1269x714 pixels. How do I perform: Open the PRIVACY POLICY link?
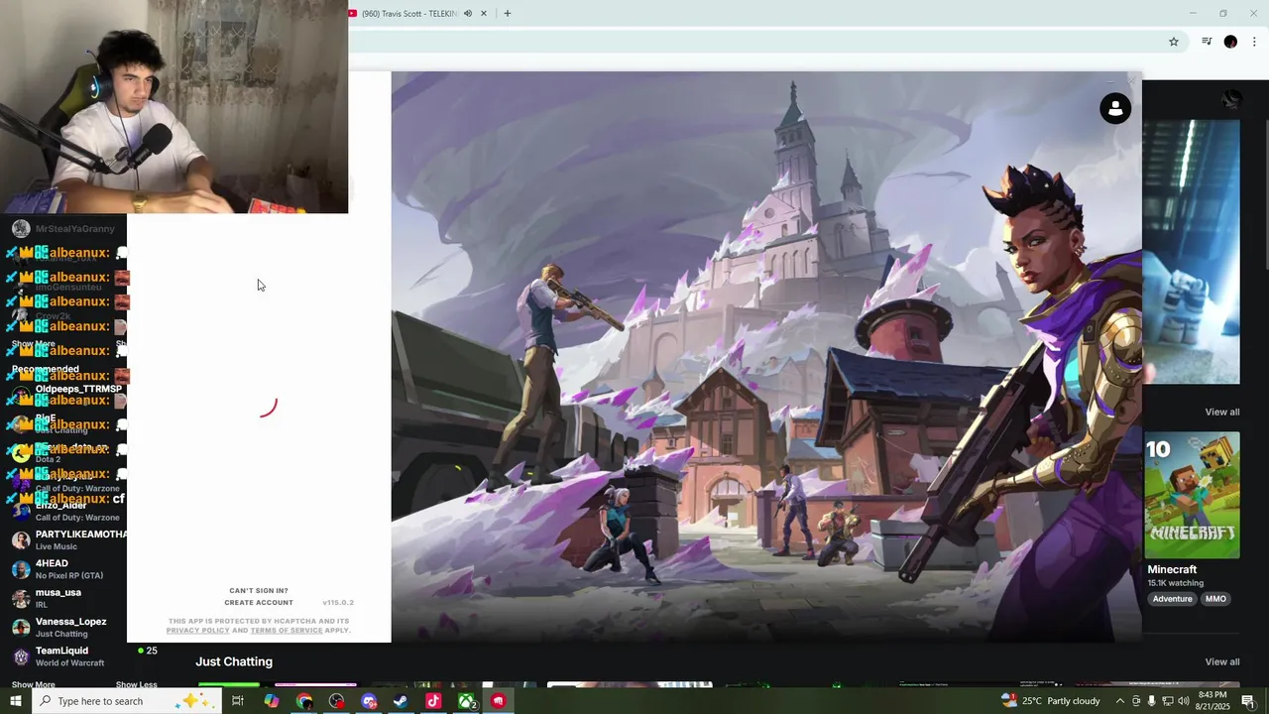[x=198, y=631]
